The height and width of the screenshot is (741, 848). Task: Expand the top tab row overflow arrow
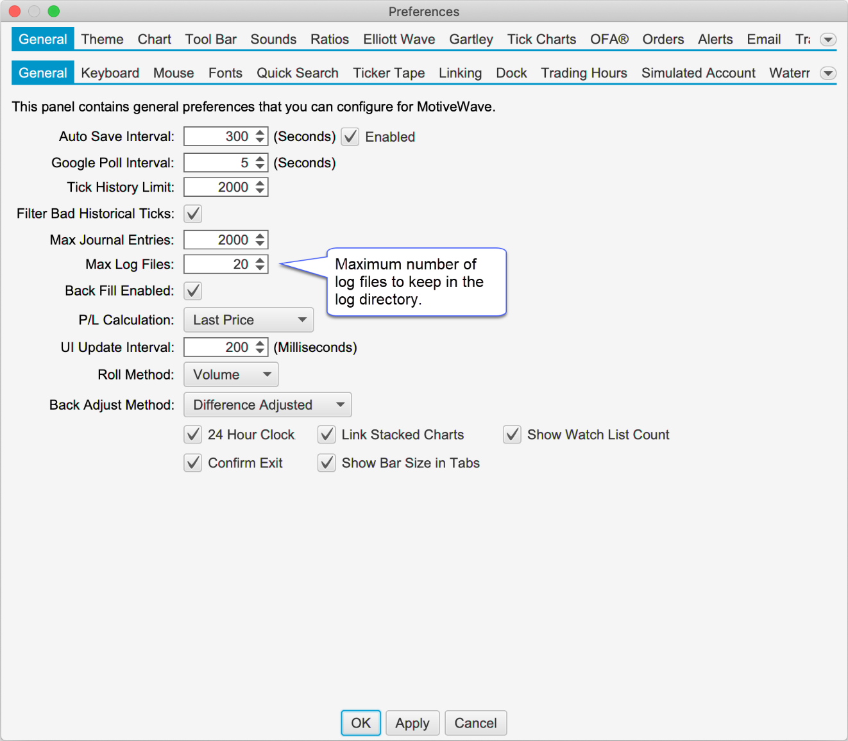[x=828, y=40]
